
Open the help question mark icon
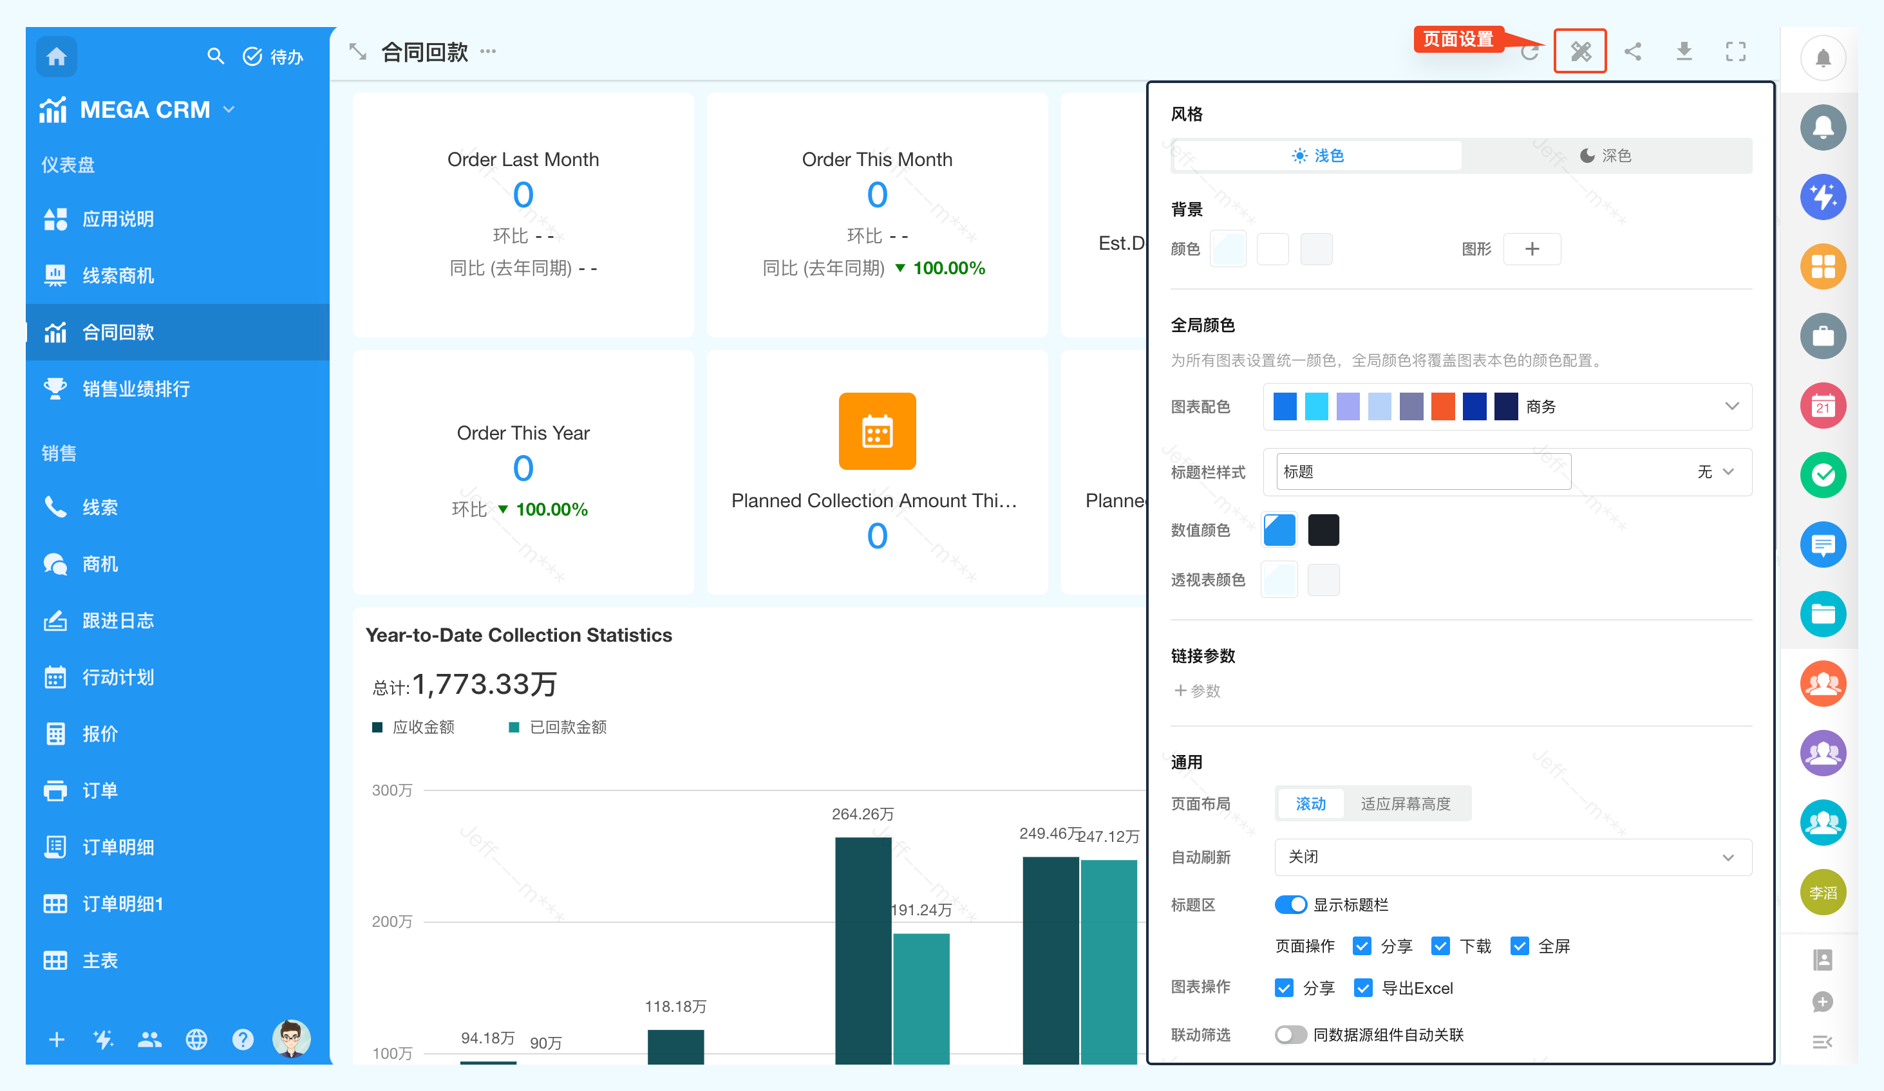[x=242, y=1039]
